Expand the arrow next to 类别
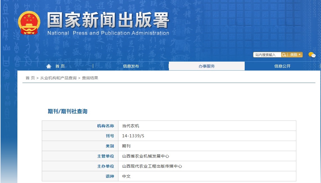This screenshot has height=183, width=321. pyautogui.click(x=299, y=55)
